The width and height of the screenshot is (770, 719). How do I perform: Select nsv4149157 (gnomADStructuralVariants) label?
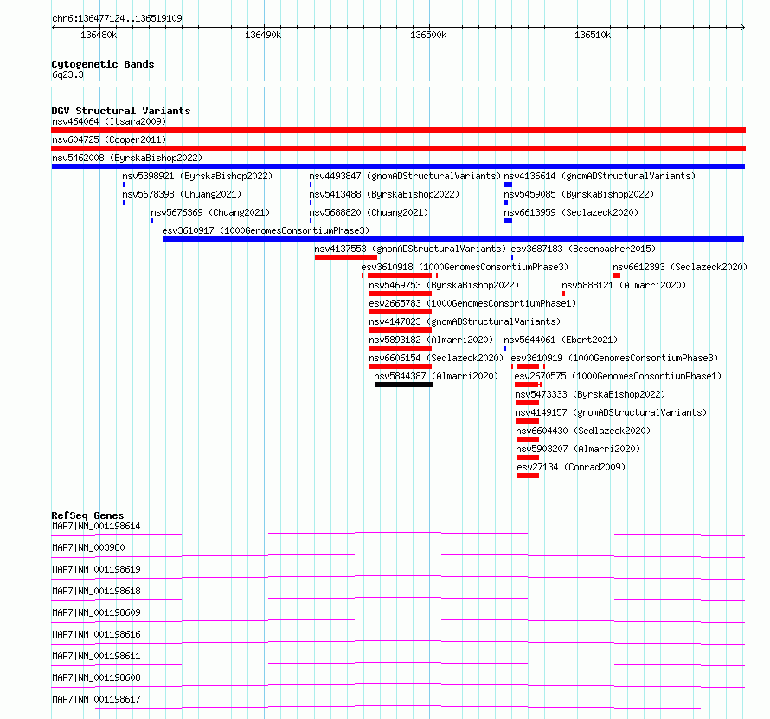[x=611, y=412]
